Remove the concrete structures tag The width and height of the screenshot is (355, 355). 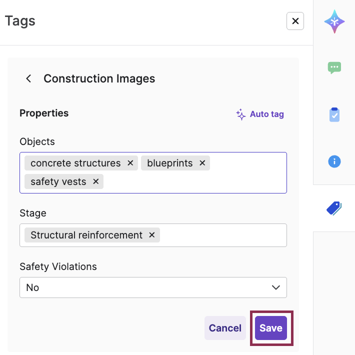pyautogui.click(x=130, y=163)
